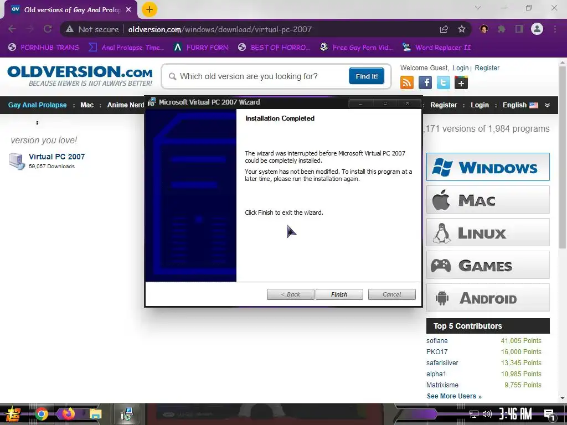This screenshot has width=567, height=425.
Task: Open the Games category banner
Action: tap(488, 265)
